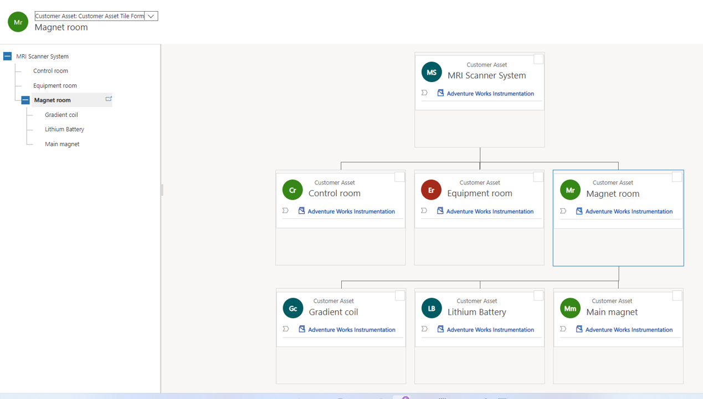Check the Gradient coil tile checkbox
Viewport: 703px width, 399px height.
coord(399,296)
